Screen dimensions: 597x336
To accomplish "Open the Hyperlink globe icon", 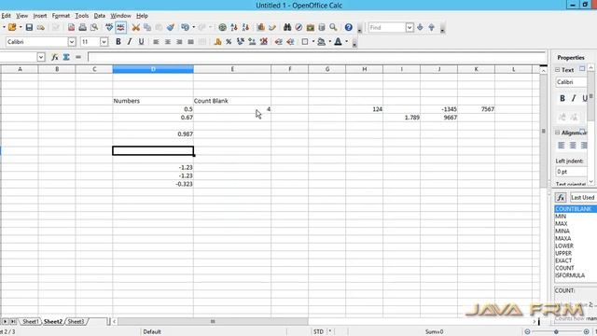I will click(222, 27).
